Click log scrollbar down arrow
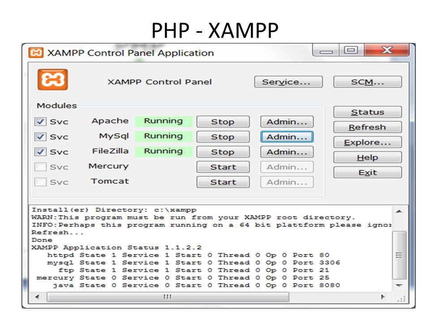Viewport: 430px width, 322px height. (399, 285)
